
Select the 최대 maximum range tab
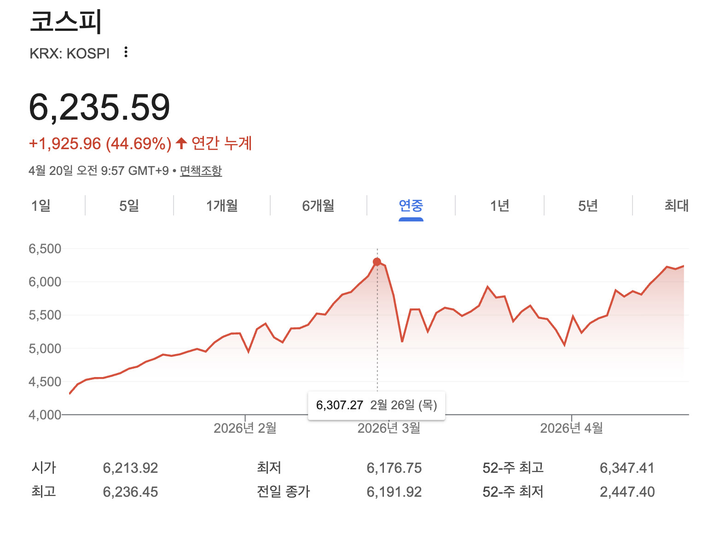[676, 205]
